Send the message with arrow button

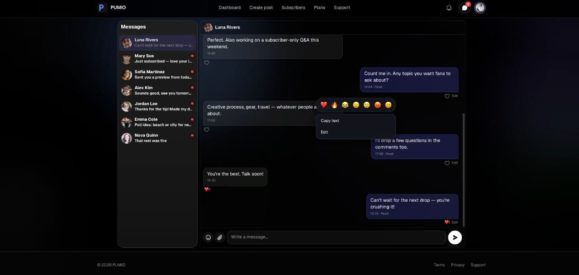[455, 237]
